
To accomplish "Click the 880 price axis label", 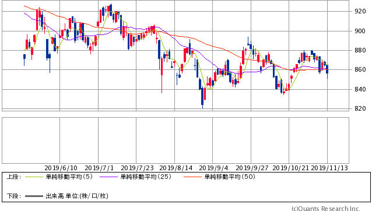I will pos(360,50).
